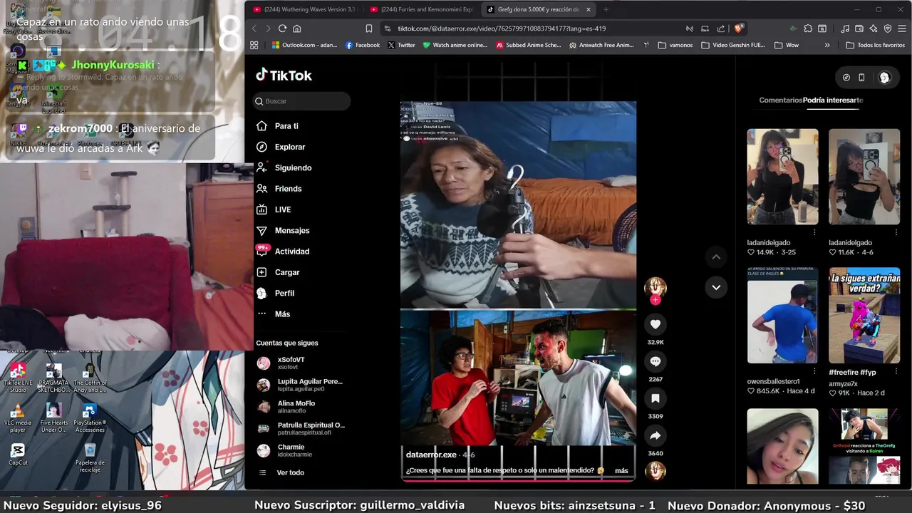Click the phone app icon top right

coord(861,78)
